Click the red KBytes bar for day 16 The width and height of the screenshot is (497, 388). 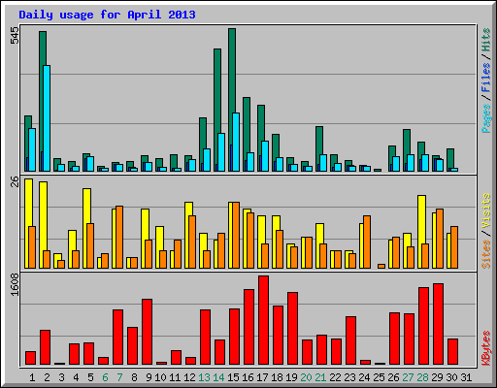tap(248, 327)
